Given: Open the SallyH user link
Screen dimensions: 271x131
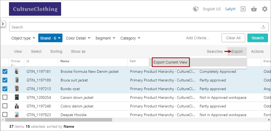Looking at the screenshot, I should (x=230, y=9).
